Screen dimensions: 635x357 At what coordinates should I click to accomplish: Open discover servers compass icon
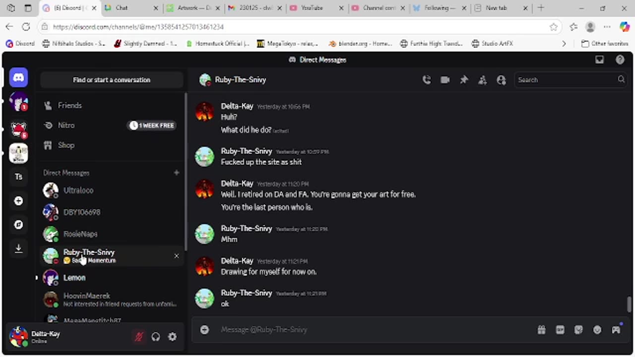(18, 225)
